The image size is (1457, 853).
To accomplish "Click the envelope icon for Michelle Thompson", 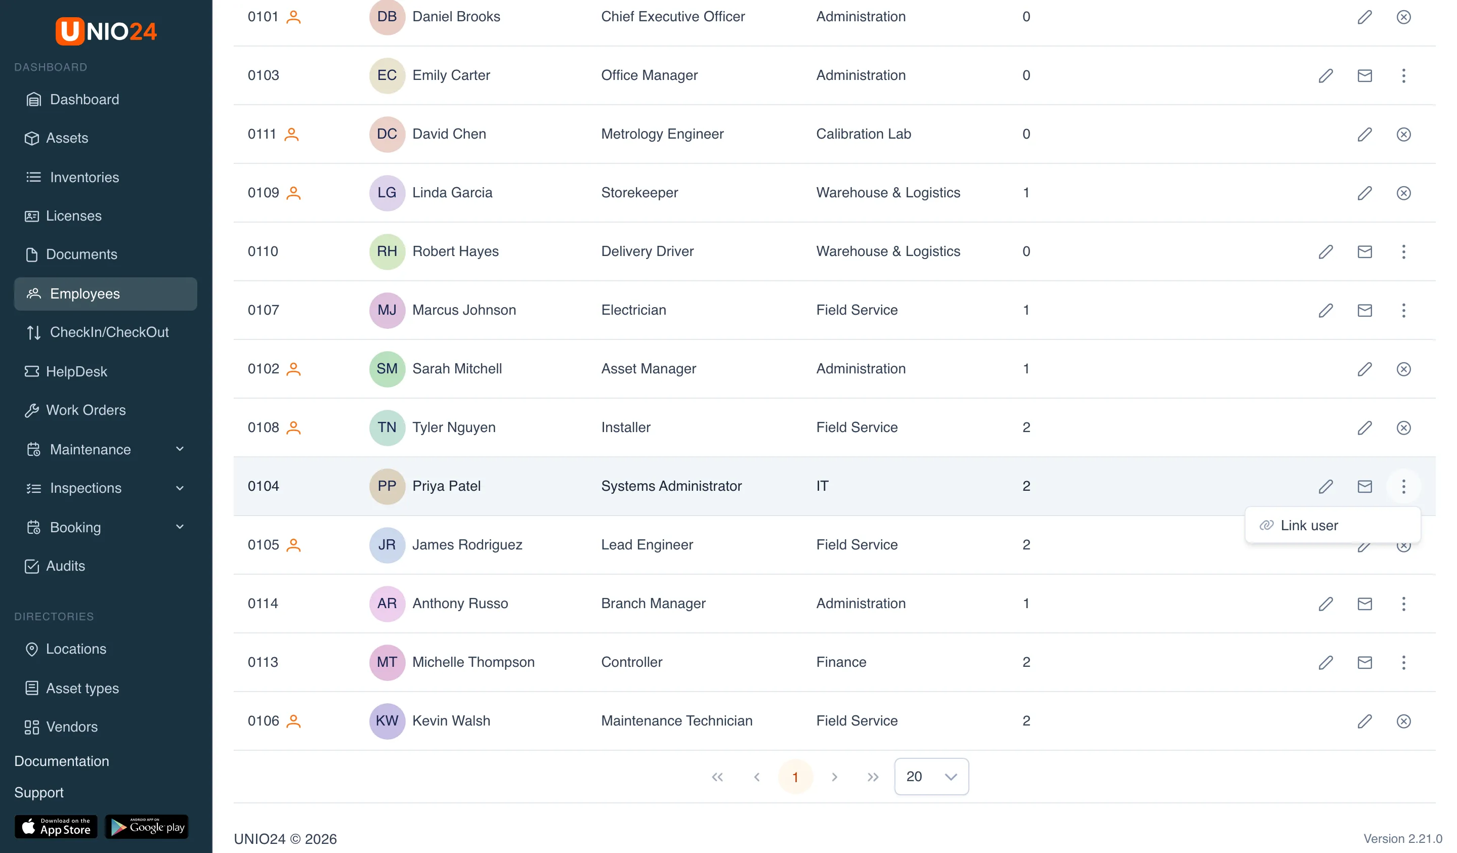I will (x=1364, y=663).
